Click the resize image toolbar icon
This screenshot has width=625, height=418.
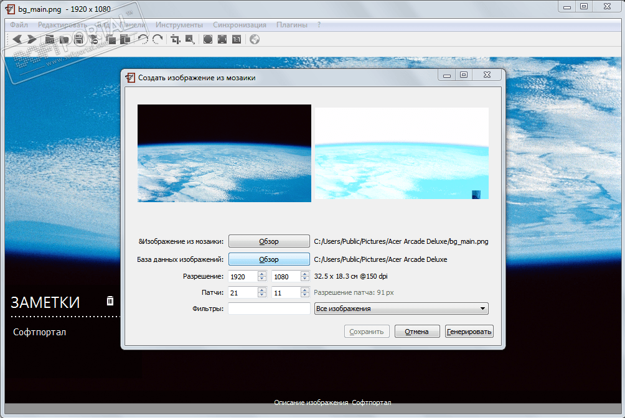[190, 39]
